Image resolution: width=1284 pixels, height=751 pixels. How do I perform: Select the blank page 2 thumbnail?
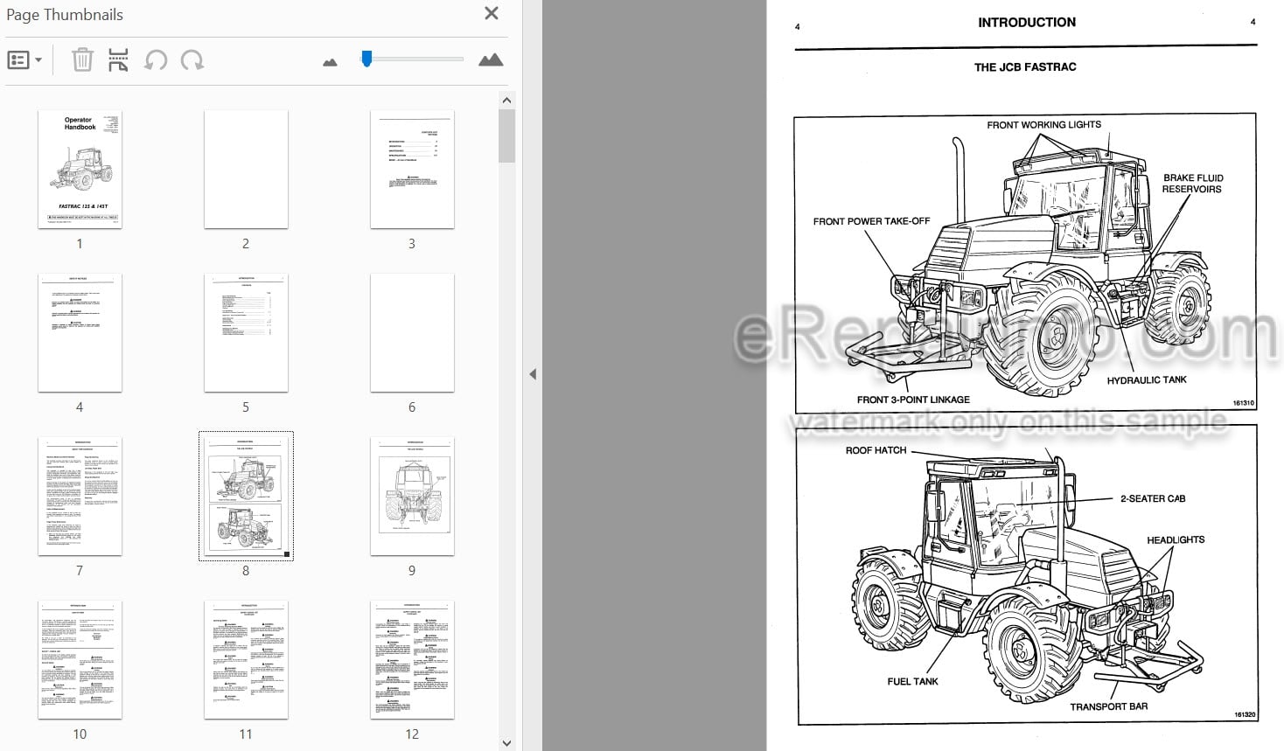coord(246,170)
